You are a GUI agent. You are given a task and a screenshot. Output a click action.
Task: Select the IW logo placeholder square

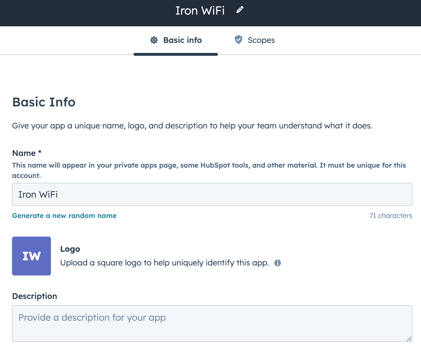coord(31,256)
